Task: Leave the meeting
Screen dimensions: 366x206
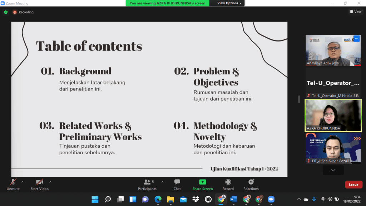Action: [x=353, y=185]
